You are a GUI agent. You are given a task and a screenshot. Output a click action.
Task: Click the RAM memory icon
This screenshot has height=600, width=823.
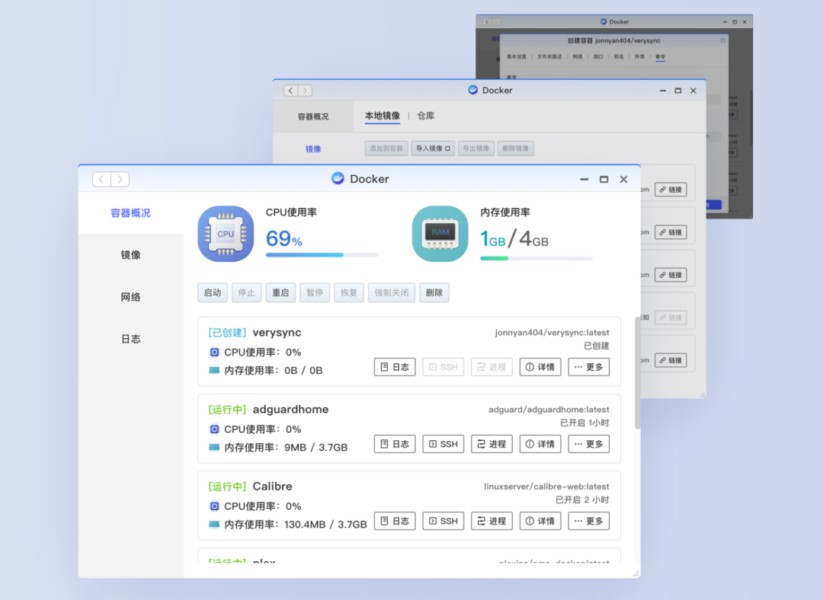point(440,234)
